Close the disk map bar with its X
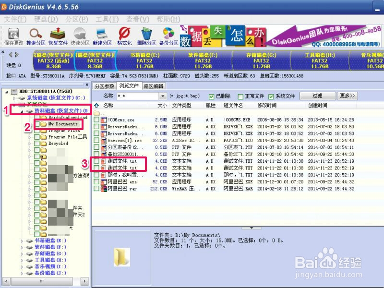The width and height of the screenshot is (384, 288). 3,52
